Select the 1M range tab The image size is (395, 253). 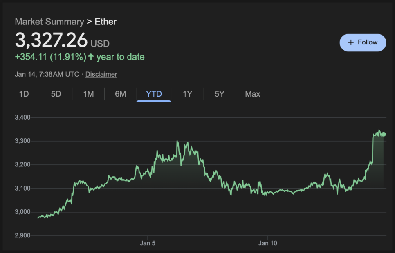click(x=88, y=94)
